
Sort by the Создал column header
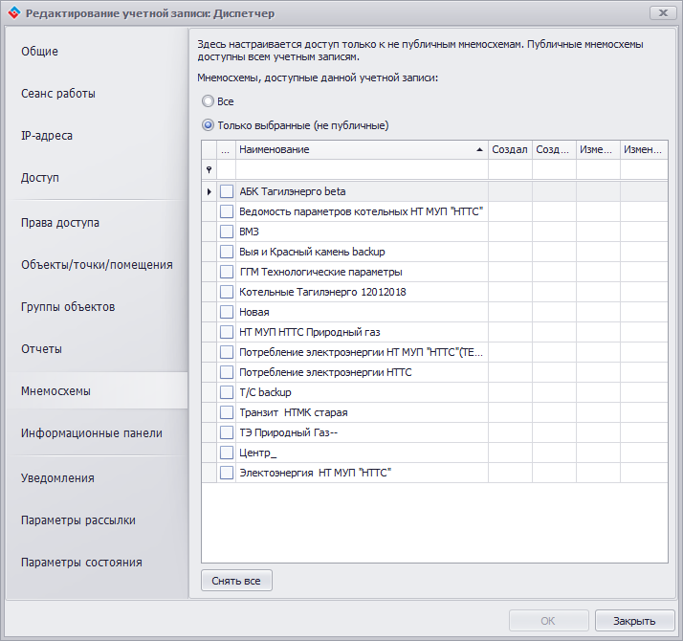(509, 150)
